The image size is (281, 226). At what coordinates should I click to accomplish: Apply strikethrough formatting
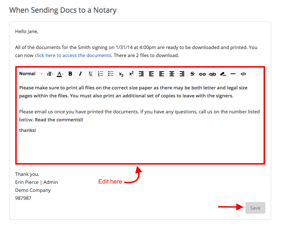coord(192,74)
